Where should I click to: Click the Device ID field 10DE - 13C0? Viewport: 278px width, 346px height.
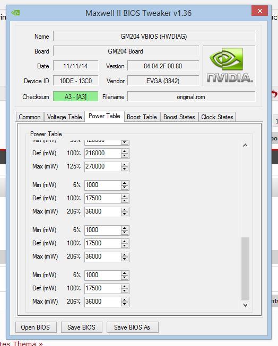coord(75,81)
